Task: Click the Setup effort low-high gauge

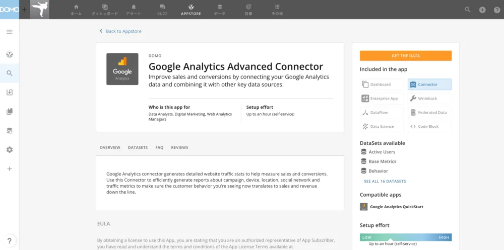Action: coord(406,237)
